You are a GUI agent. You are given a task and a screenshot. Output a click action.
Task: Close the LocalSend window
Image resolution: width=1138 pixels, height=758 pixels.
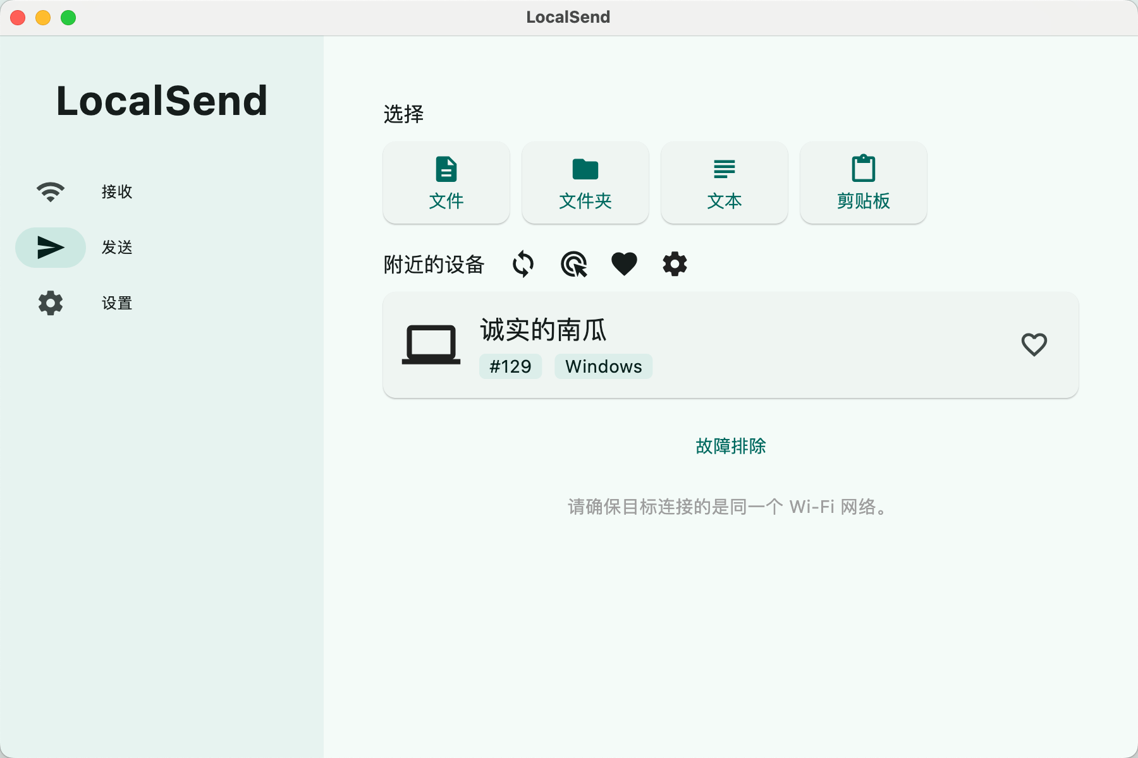point(18,18)
